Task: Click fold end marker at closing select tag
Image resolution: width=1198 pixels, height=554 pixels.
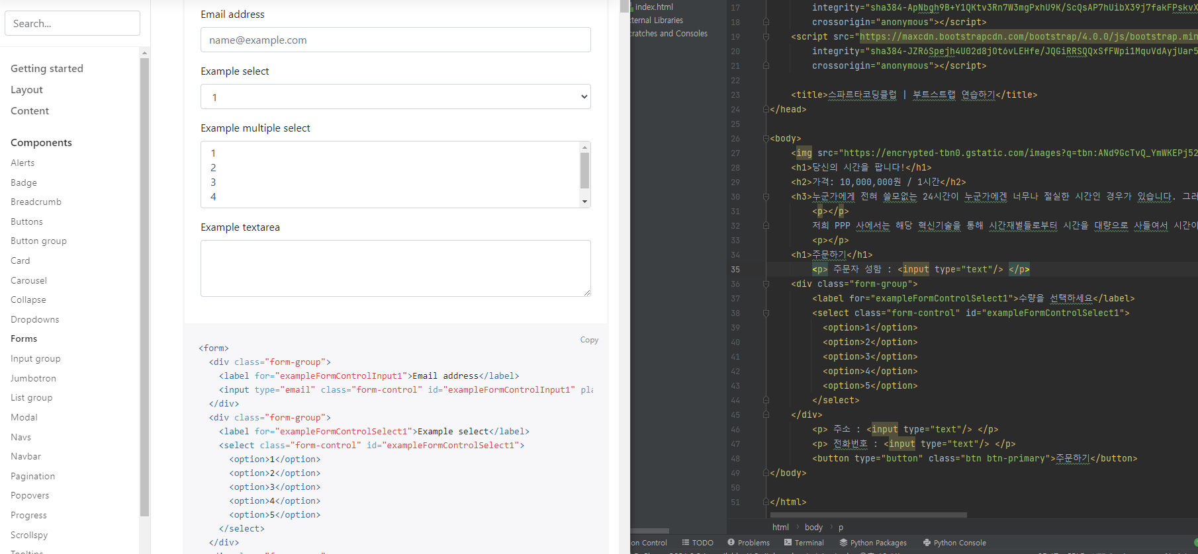Action: [x=766, y=401]
